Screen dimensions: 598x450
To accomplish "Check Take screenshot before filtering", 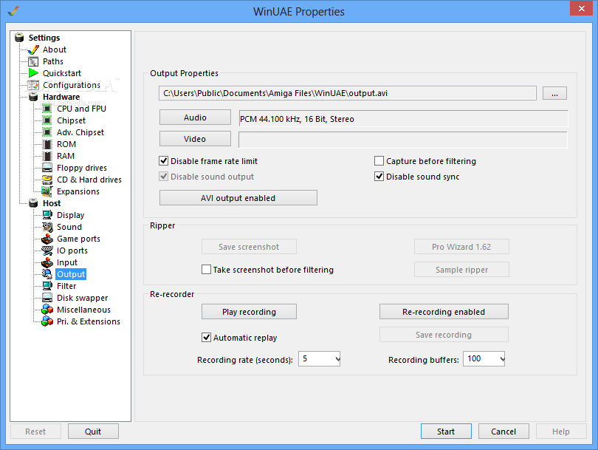I will click(206, 270).
